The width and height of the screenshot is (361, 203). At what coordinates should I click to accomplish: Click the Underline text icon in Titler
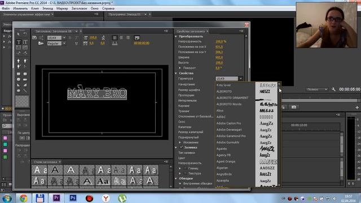click(x=77, y=43)
